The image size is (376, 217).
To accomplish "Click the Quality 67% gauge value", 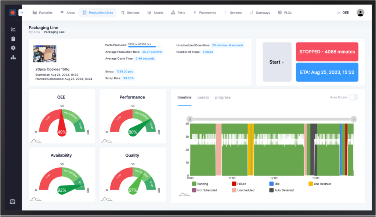I will pos(133,190).
